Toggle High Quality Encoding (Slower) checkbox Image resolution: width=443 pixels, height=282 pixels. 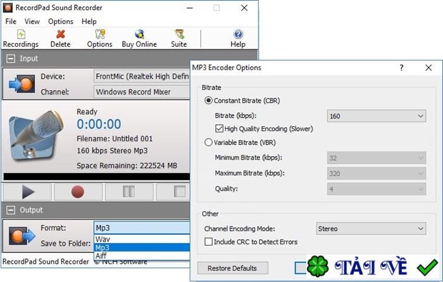tap(219, 129)
